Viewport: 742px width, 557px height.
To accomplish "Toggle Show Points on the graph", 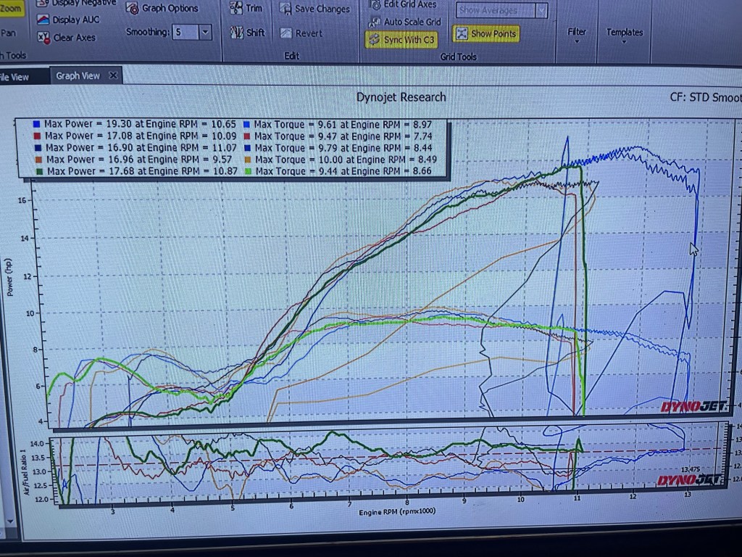I will click(x=486, y=33).
